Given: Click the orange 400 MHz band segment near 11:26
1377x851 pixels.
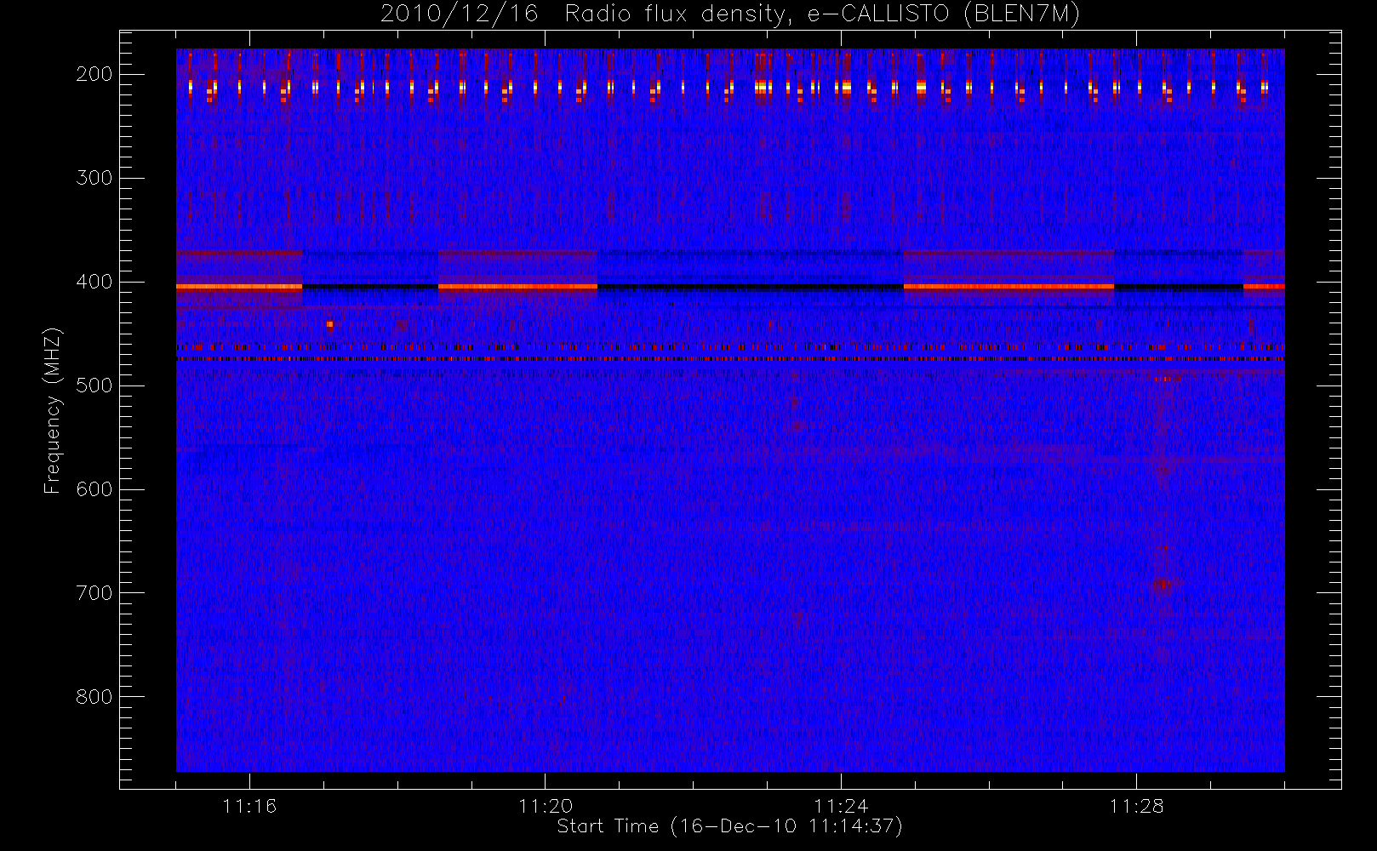Looking at the screenshot, I should point(1008,287).
